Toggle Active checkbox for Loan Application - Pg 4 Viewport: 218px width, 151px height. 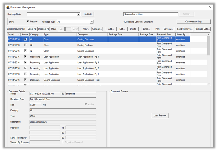pos(25,57)
